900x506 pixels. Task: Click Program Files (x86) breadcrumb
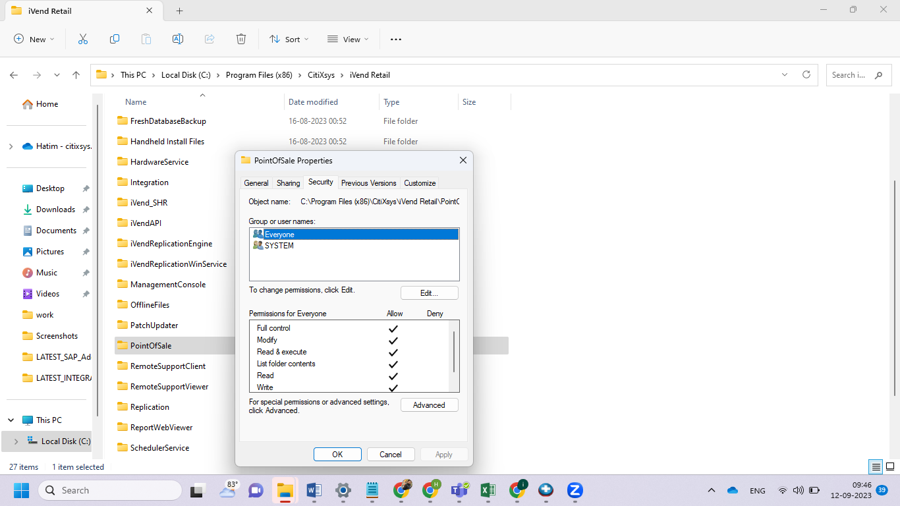258,75
